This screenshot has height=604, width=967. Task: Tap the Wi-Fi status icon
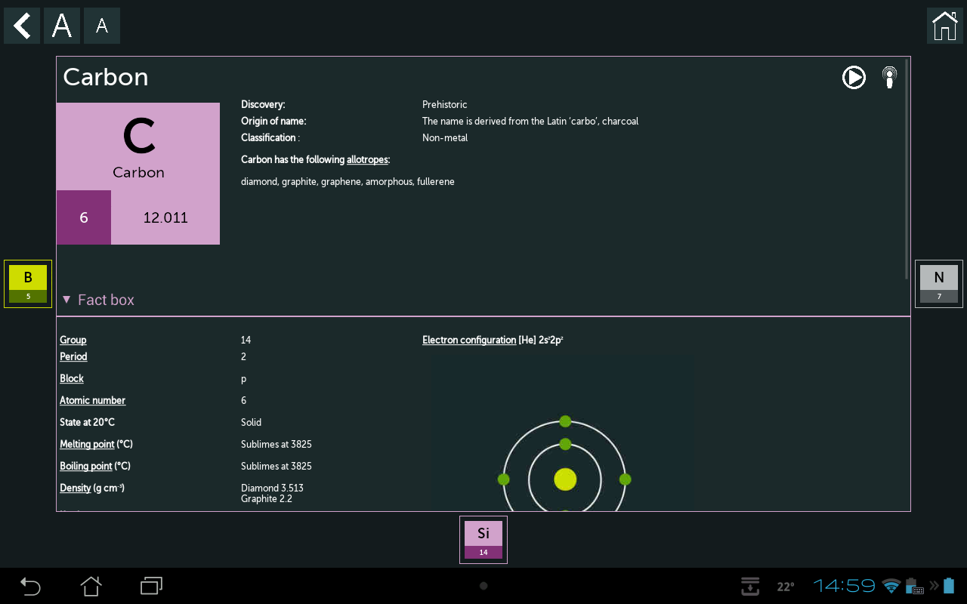coord(891,586)
